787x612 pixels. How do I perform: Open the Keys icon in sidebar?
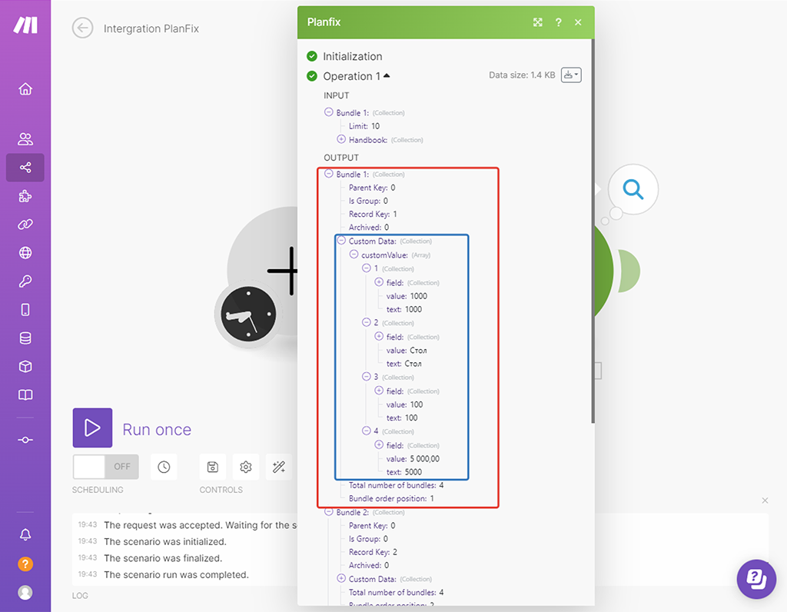[x=25, y=281]
